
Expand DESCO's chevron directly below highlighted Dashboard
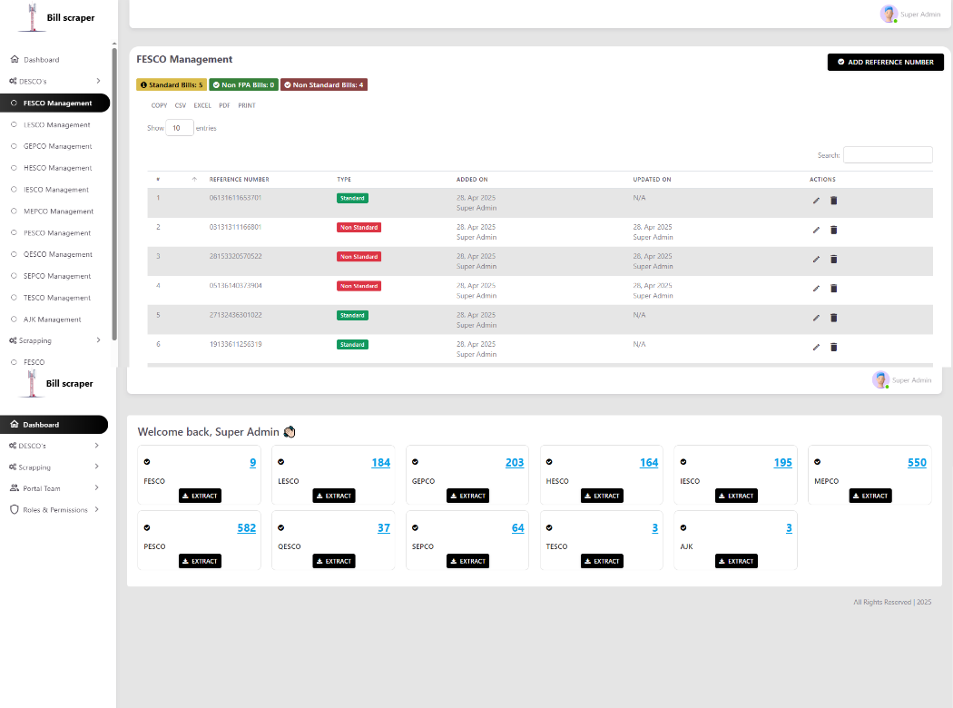pyautogui.click(x=97, y=446)
